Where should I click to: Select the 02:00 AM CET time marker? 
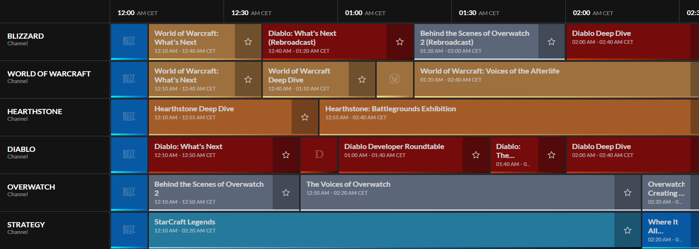[x=593, y=13]
